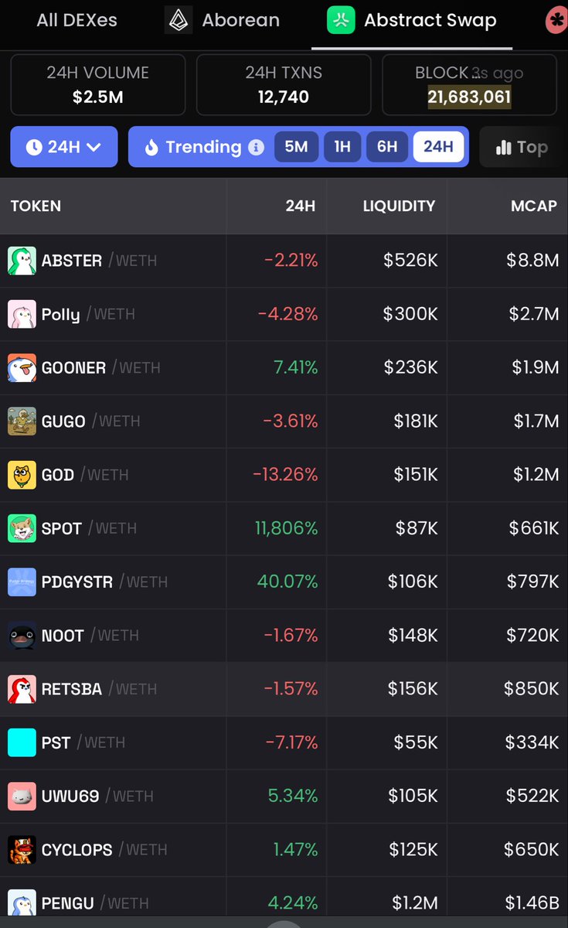The height and width of the screenshot is (928, 568).
Task: Click the ABSTER token icon
Action: [22, 261]
